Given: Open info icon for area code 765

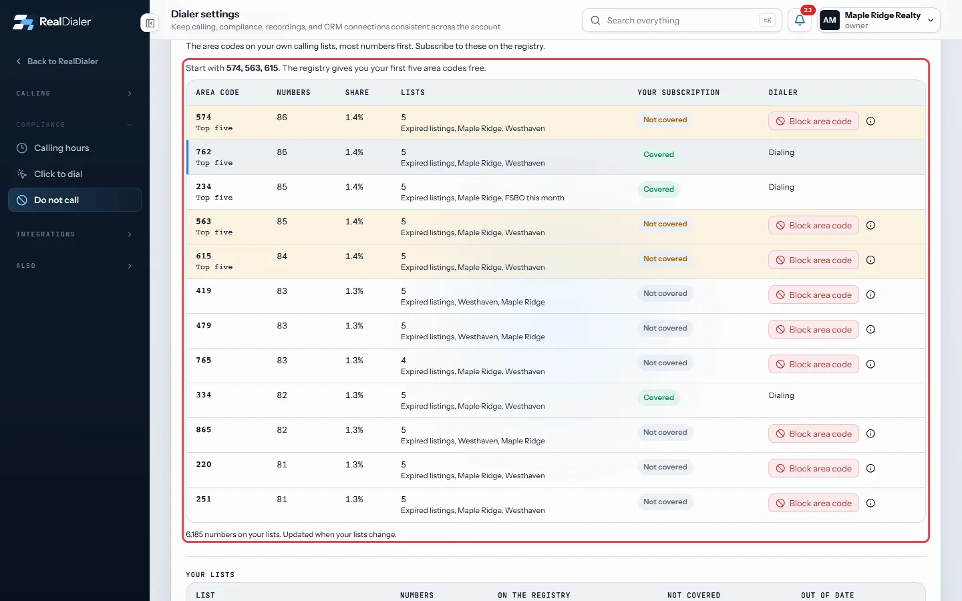Looking at the screenshot, I should [x=870, y=365].
